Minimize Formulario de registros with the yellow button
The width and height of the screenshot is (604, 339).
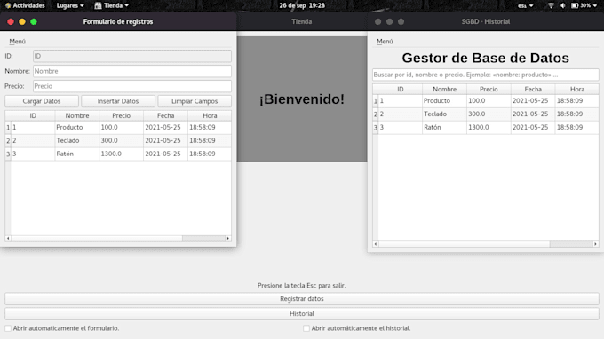pyautogui.click(x=22, y=21)
